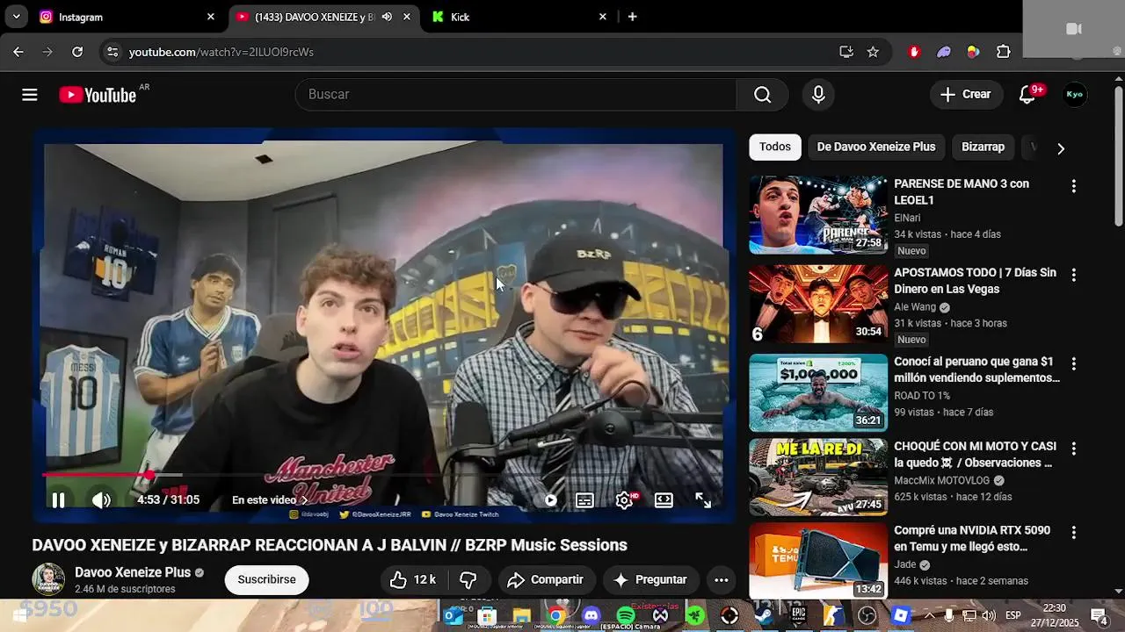This screenshot has width=1125, height=632.
Task: Expand the 'En este video' chapters
Action: [x=270, y=500]
